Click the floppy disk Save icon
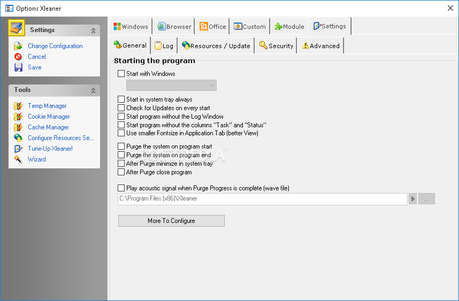 coord(18,67)
